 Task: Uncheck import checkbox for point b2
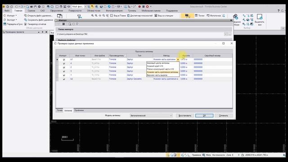tap(64, 79)
